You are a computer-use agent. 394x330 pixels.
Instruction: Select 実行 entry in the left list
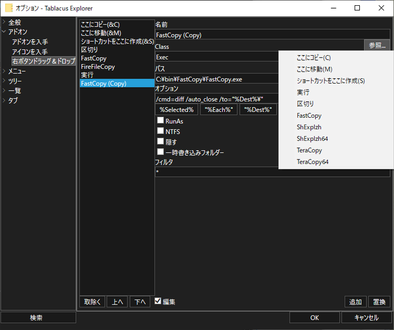click(x=117, y=75)
